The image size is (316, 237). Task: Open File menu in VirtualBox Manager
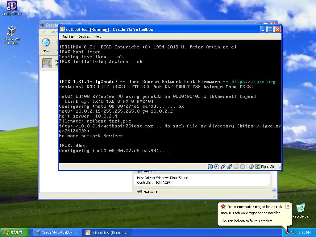click(x=44, y=32)
